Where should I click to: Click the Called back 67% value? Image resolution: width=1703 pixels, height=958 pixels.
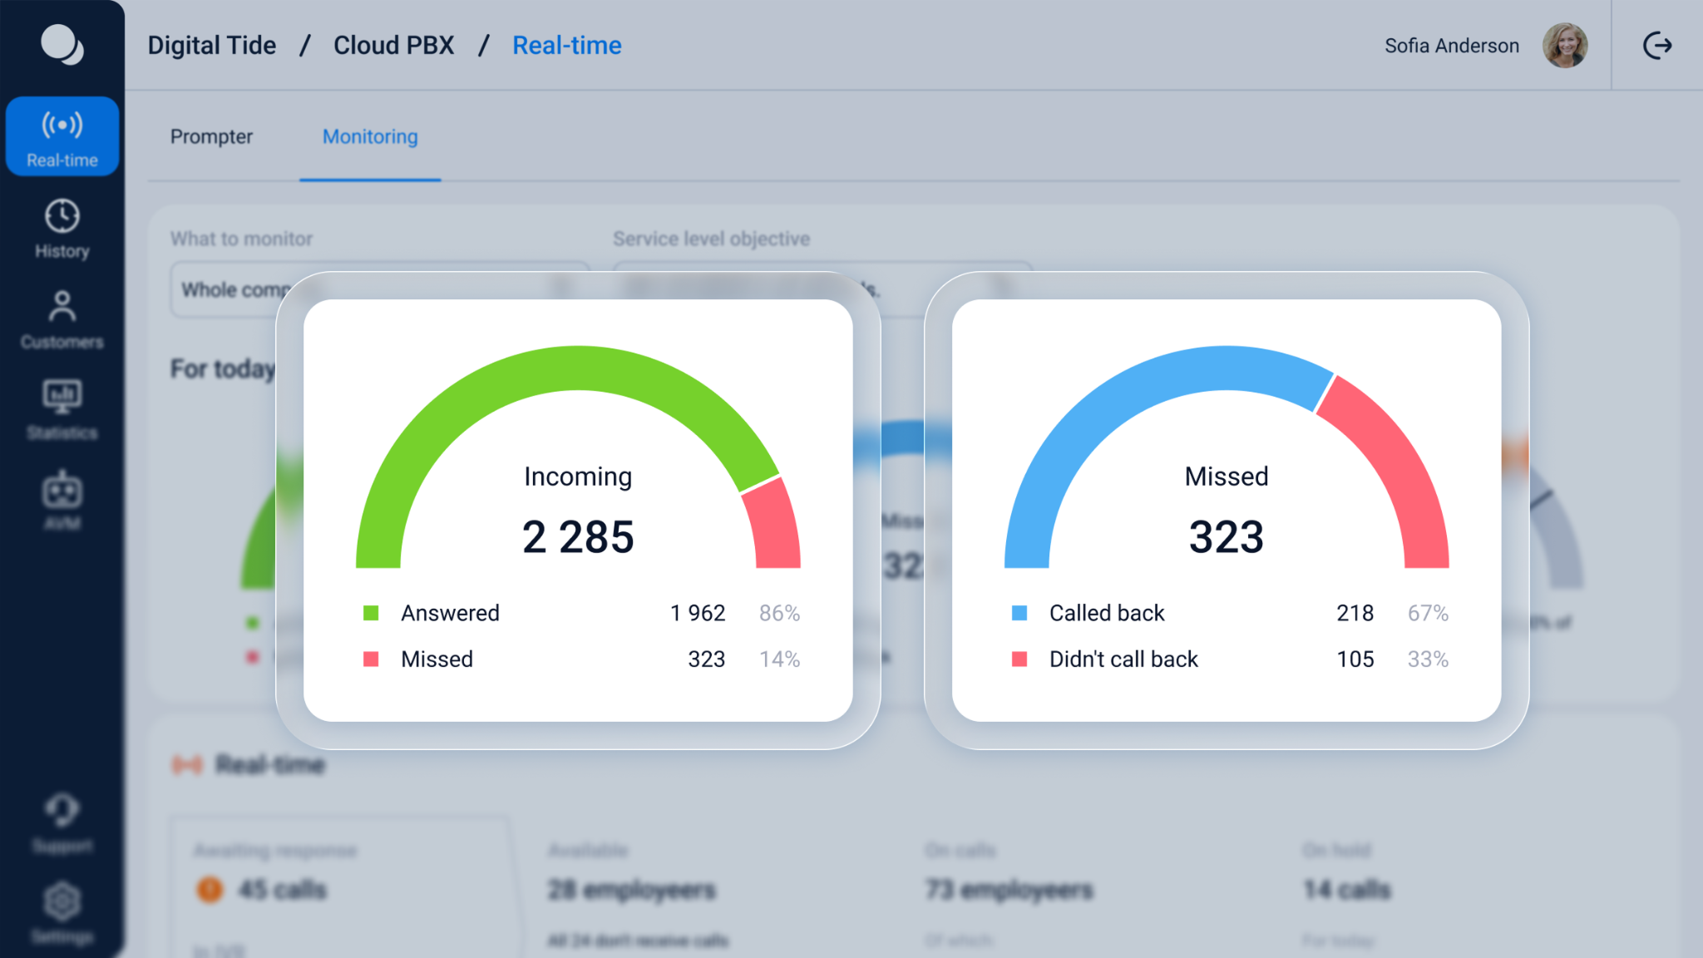point(1428,613)
